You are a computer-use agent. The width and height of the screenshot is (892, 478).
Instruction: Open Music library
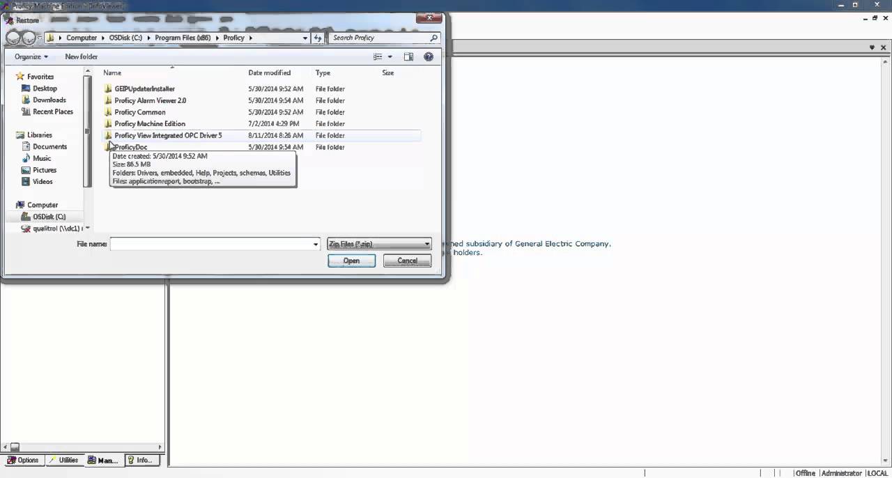[x=42, y=158]
